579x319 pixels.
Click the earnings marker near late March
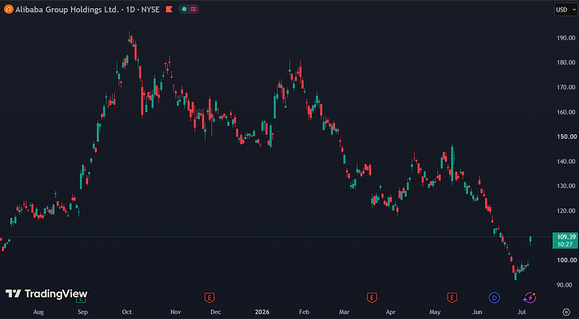coord(372,297)
